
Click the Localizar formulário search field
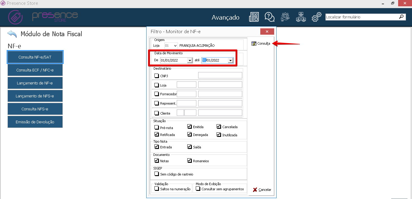pyautogui.click(x=361, y=17)
